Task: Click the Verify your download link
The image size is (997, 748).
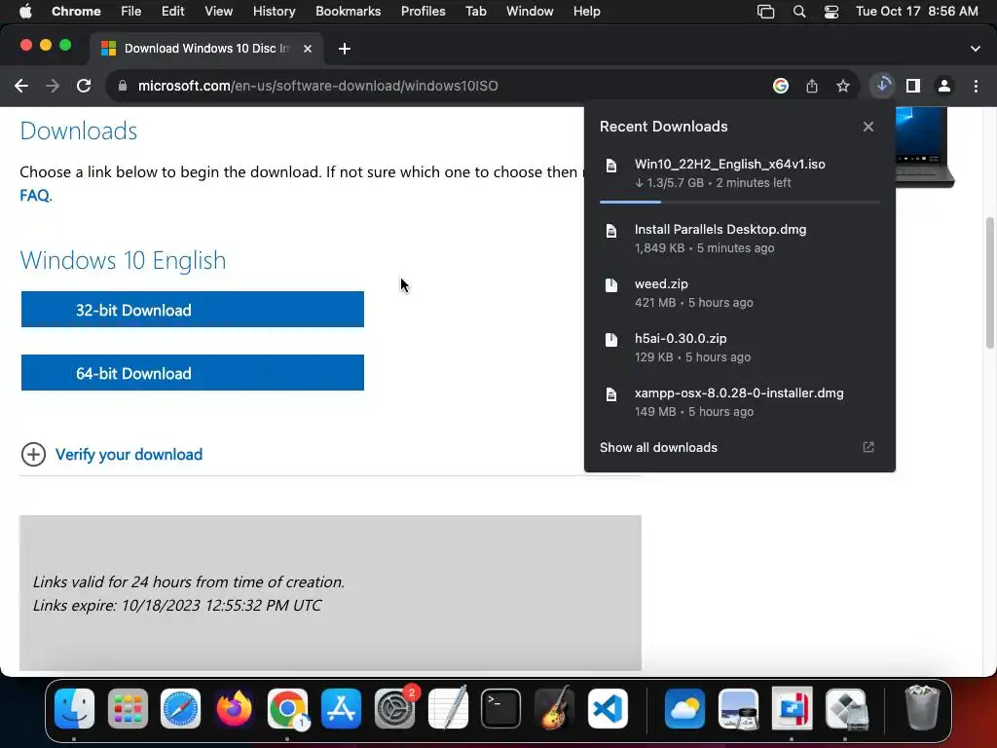Action: 129,455
